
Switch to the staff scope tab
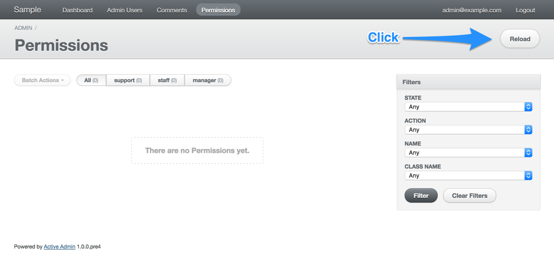coord(167,81)
